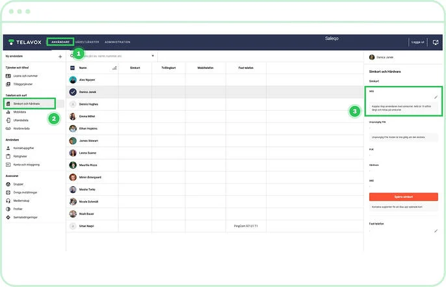This screenshot has height=287, width=446.
Task: Click Danica Janek's avatar in the right panel
Action: (x=372, y=57)
